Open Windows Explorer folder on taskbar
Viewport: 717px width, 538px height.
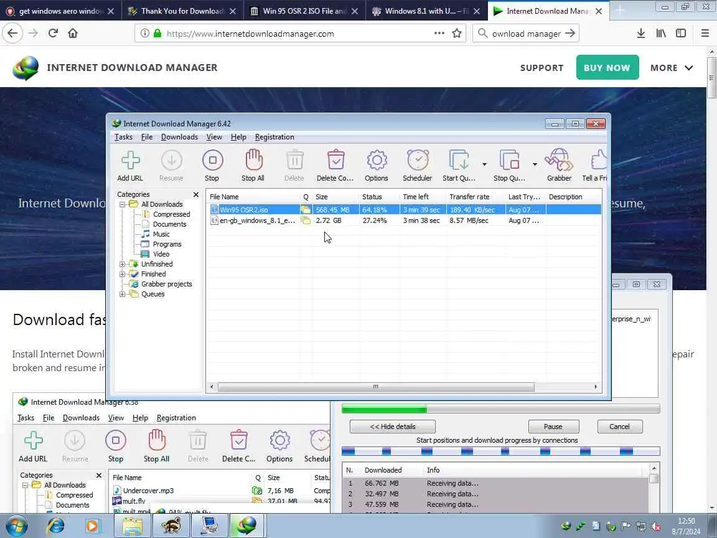133,526
